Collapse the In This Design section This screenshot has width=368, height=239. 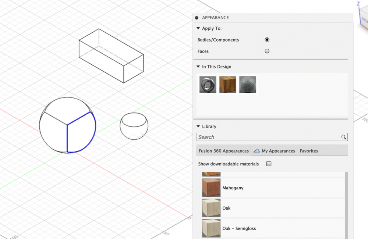198,67
